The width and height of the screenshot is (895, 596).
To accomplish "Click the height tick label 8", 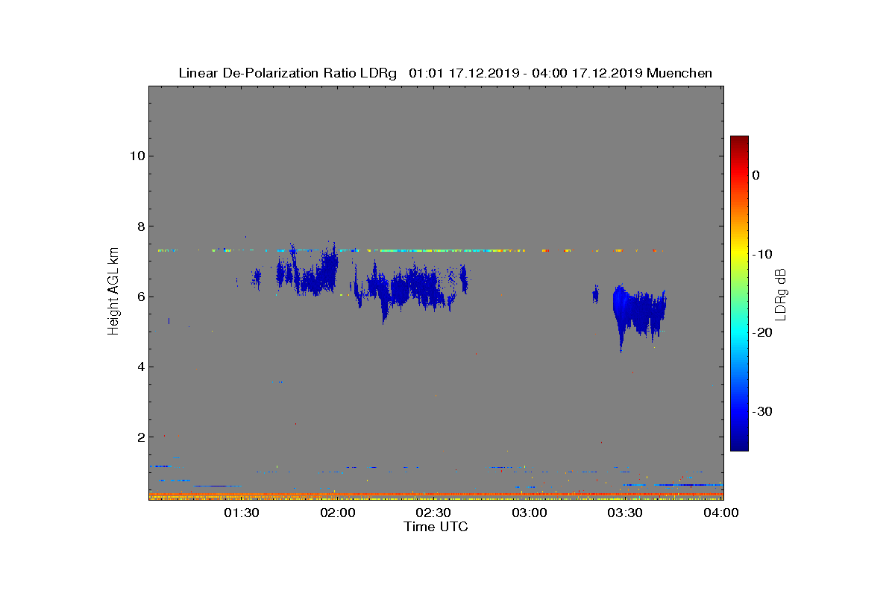I will pos(139,226).
